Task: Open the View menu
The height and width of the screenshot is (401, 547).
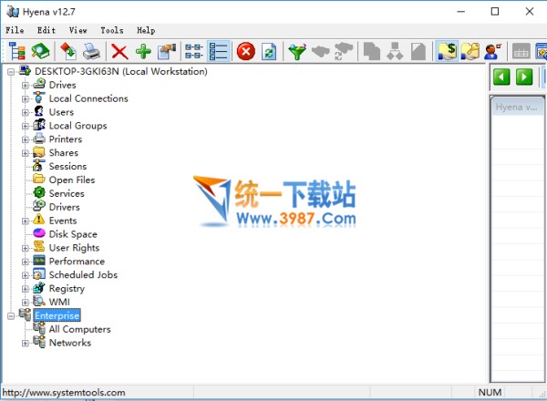Action: point(77,30)
